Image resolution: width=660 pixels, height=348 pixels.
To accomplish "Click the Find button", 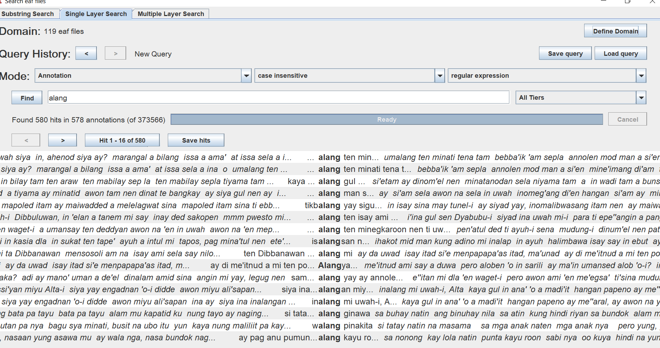I will pyautogui.click(x=27, y=98).
